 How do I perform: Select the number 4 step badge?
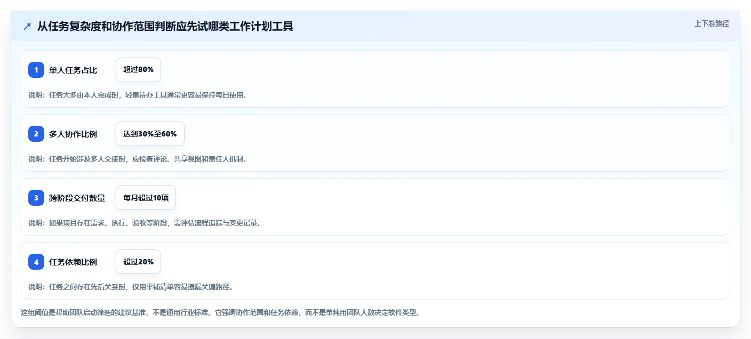[36, 262]
